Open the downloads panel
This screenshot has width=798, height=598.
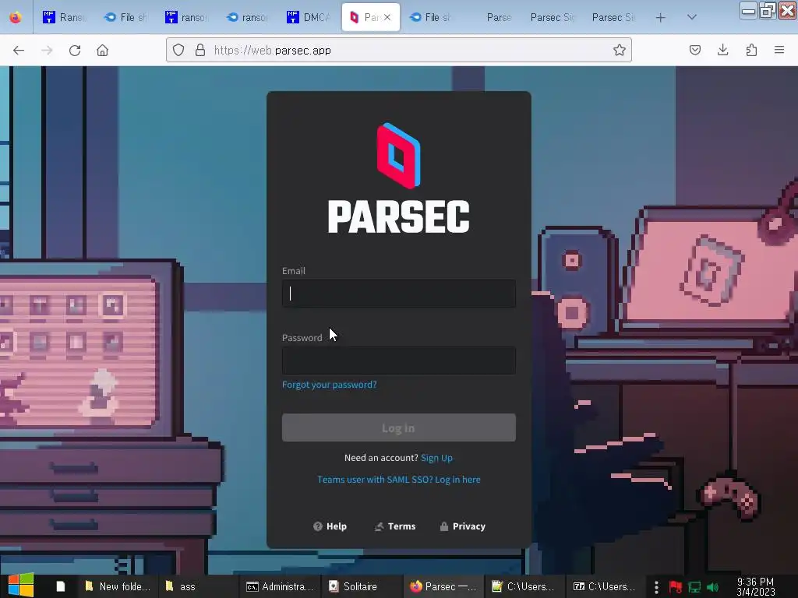[722, 50]
